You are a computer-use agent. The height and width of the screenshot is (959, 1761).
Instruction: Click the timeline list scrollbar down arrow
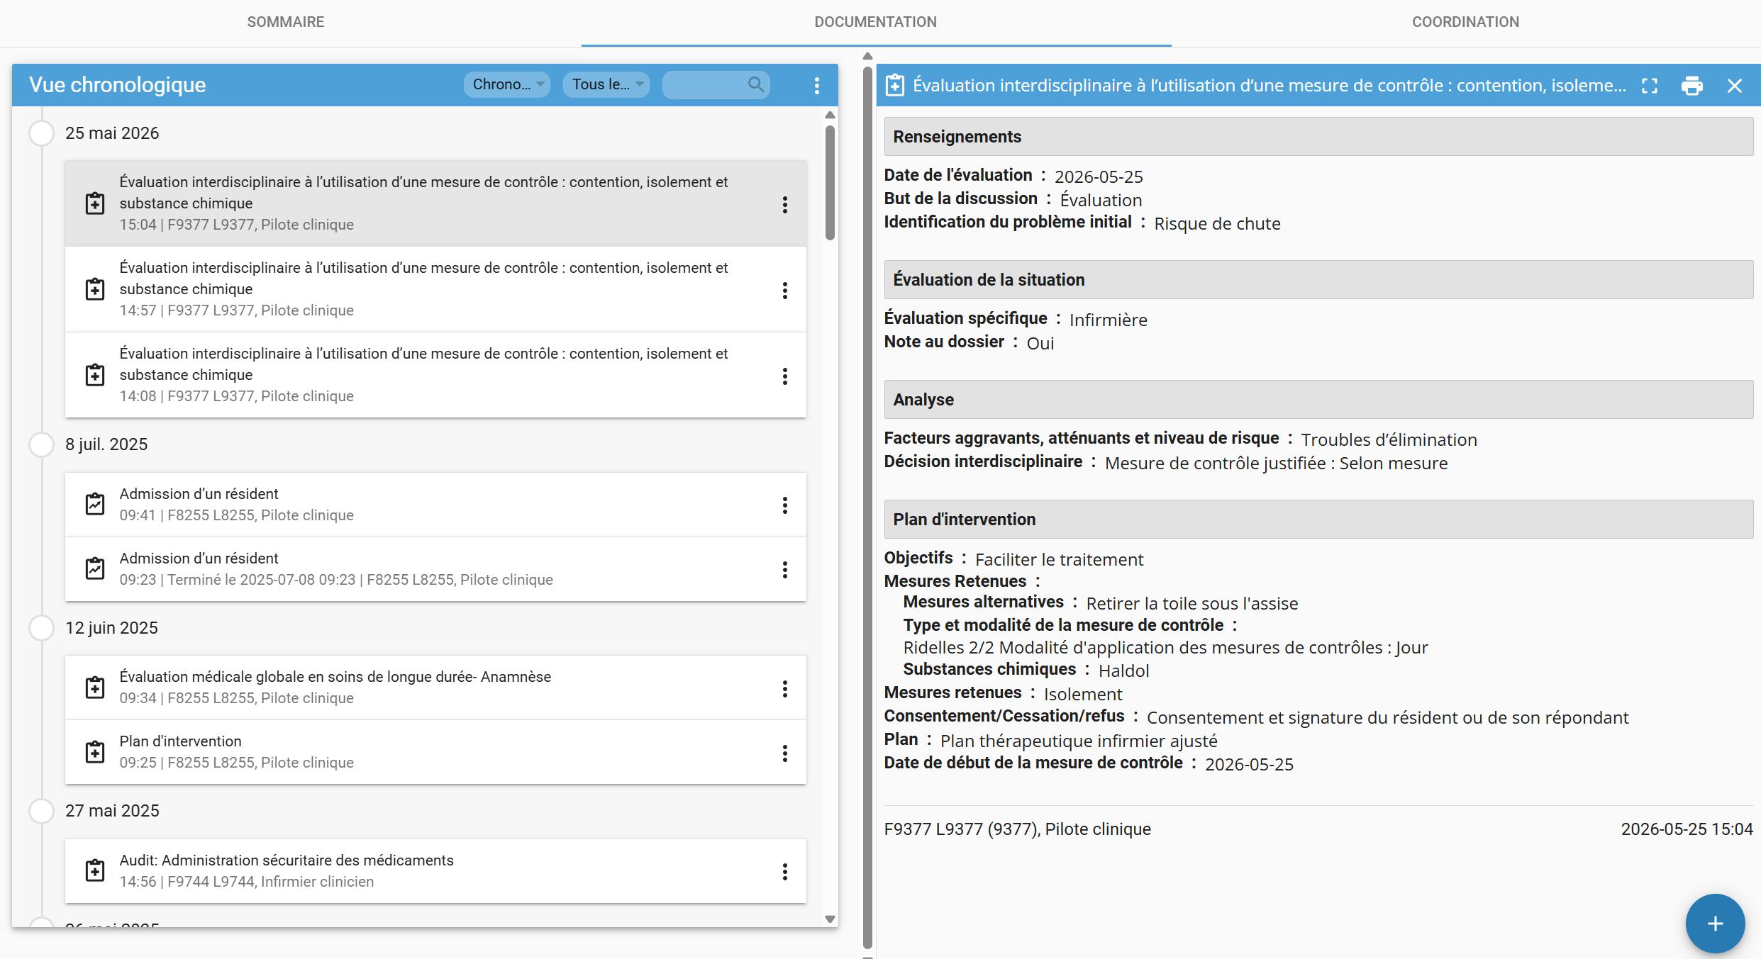point(830,919)
